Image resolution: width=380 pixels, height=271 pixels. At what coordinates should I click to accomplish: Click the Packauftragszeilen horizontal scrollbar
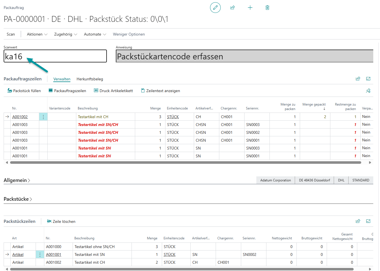click(185, 162)
